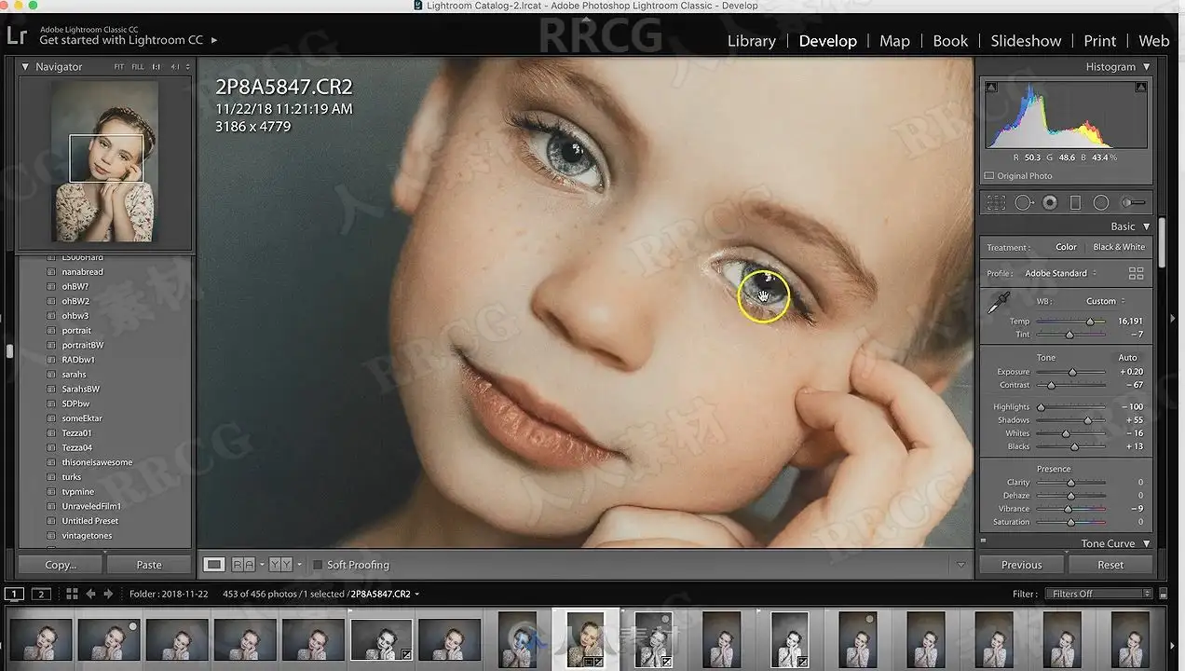This screenshot has height=671, width=1185.
Task: Open the Filters Off dropdown
Action: click(1099, 594)
